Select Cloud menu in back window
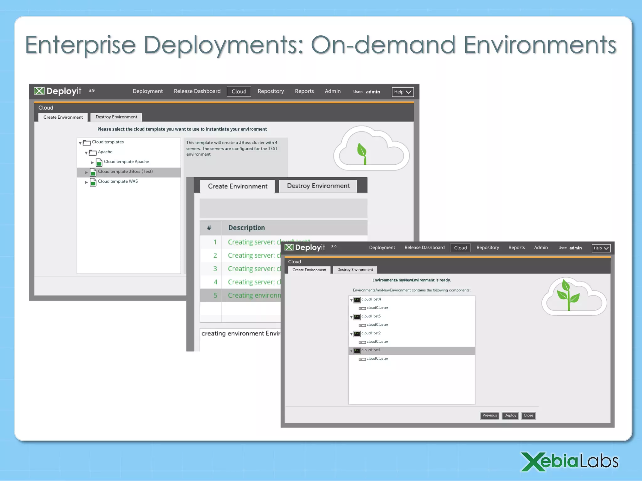The height and width of the screenshot is (481, 642). (239, 91)
